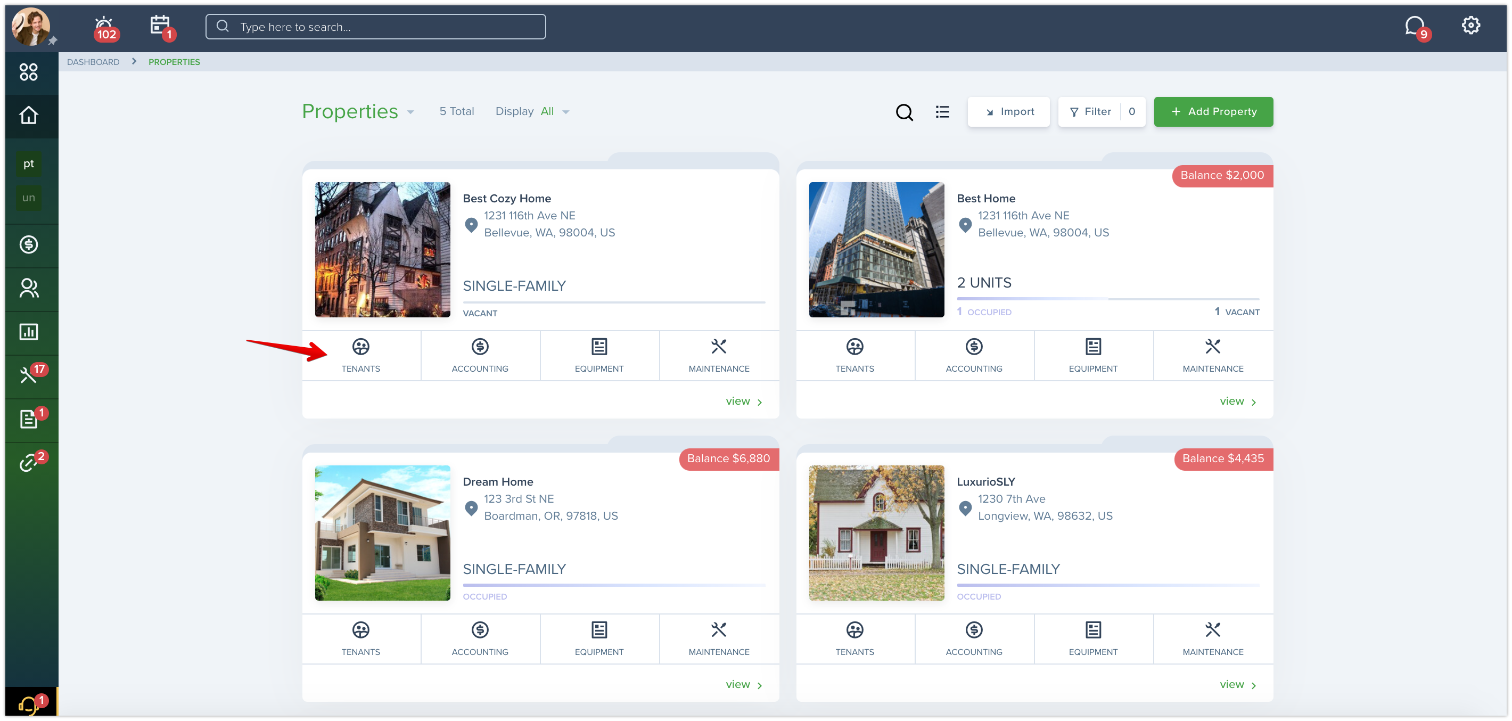This screenshot has width=1512, height=721.
Task: Click the Best Home occupancy progress bar
Action: 1107,299
